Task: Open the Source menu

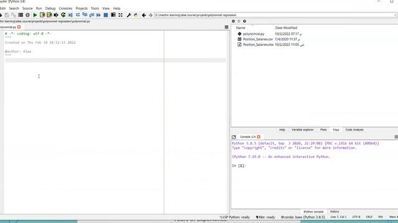Action: [27, 8]
